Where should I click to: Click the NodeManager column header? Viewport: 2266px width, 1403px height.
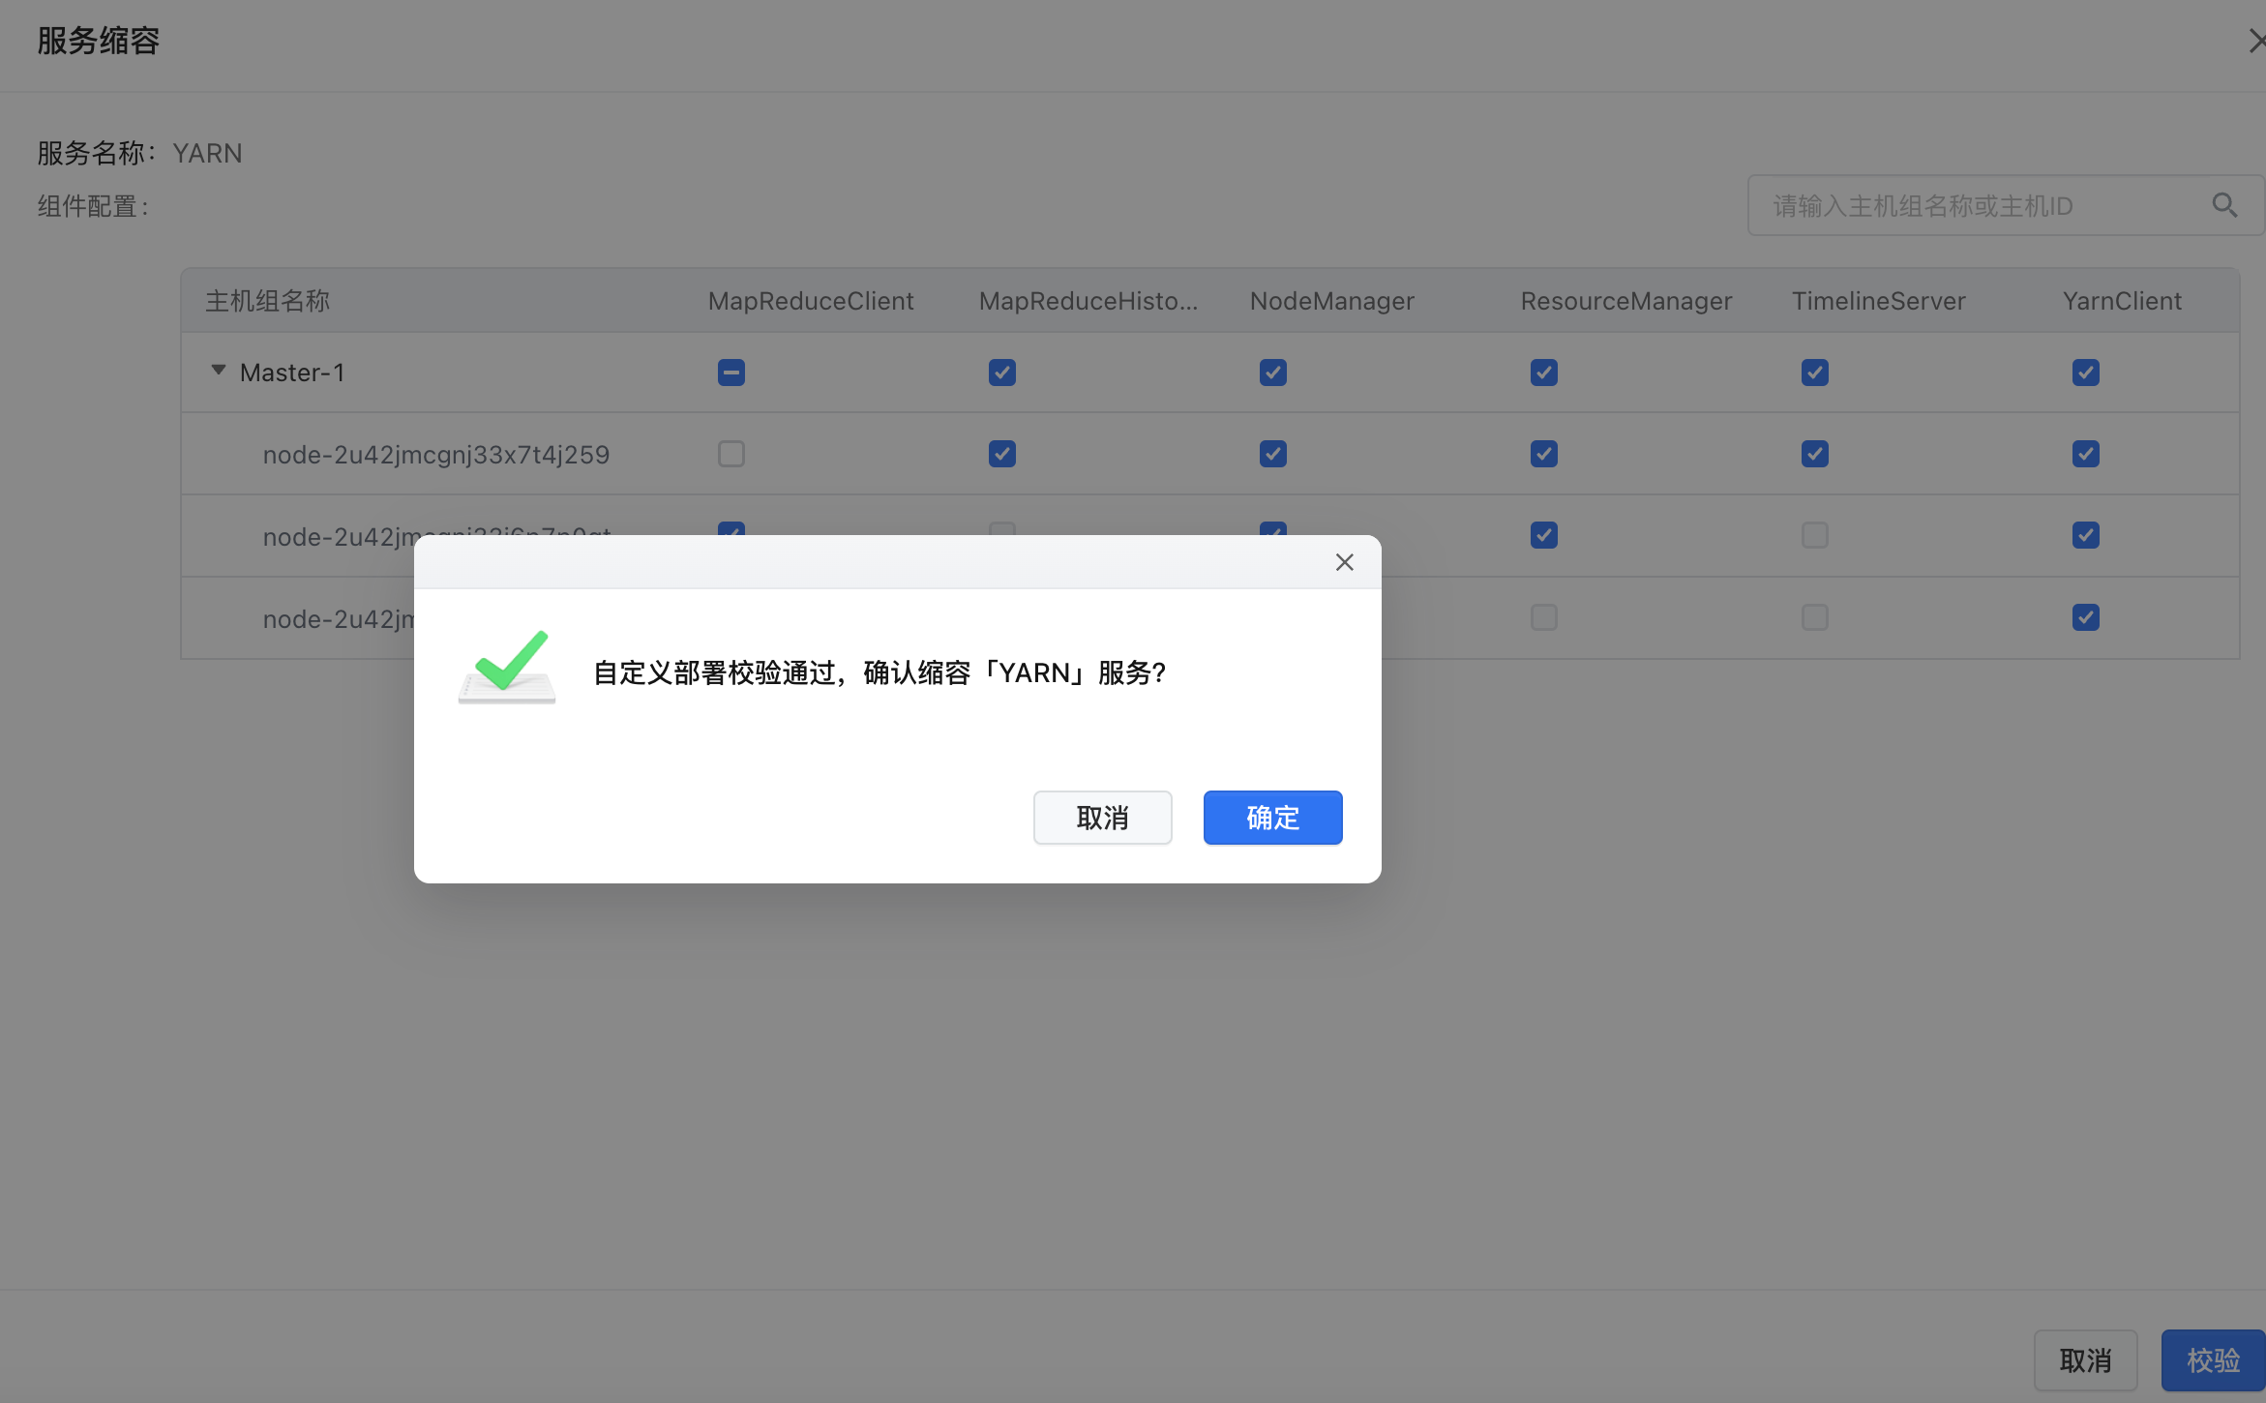click(x=1331, y=301)
